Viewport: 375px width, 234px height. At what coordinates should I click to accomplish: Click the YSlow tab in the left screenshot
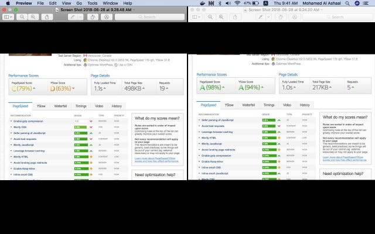41,106
